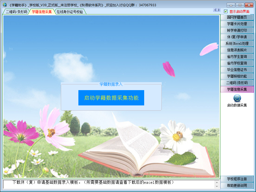This screenshot has height=192, width=256.
Task: Click the app logo in title bar
Action: (5, 5)
